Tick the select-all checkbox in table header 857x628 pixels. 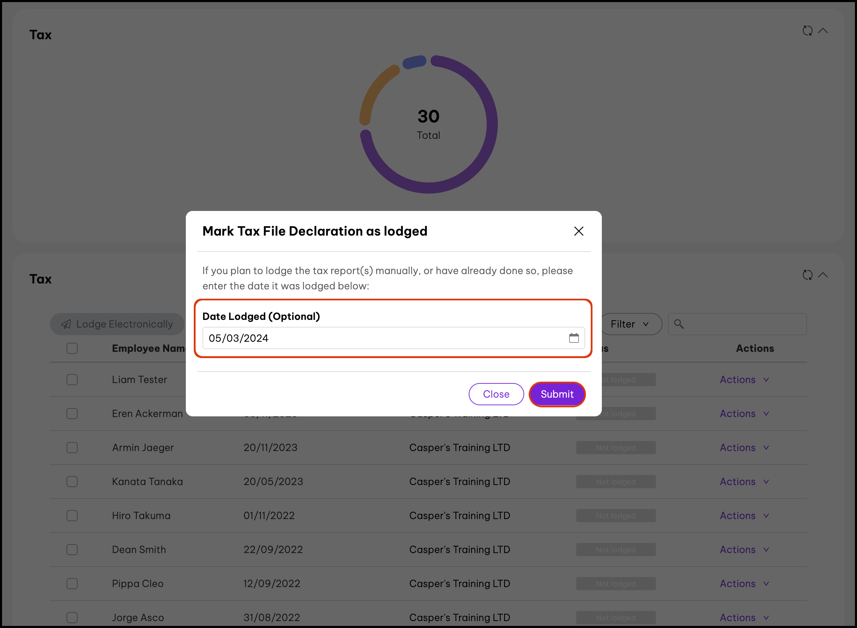coord(72,348)
